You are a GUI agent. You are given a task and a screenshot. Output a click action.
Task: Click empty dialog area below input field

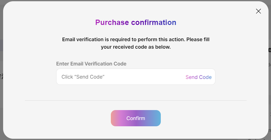135,92
